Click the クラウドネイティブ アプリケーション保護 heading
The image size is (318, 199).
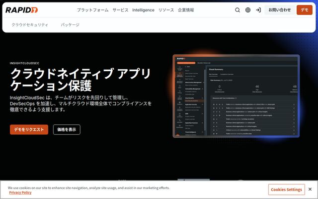point(80,79)
